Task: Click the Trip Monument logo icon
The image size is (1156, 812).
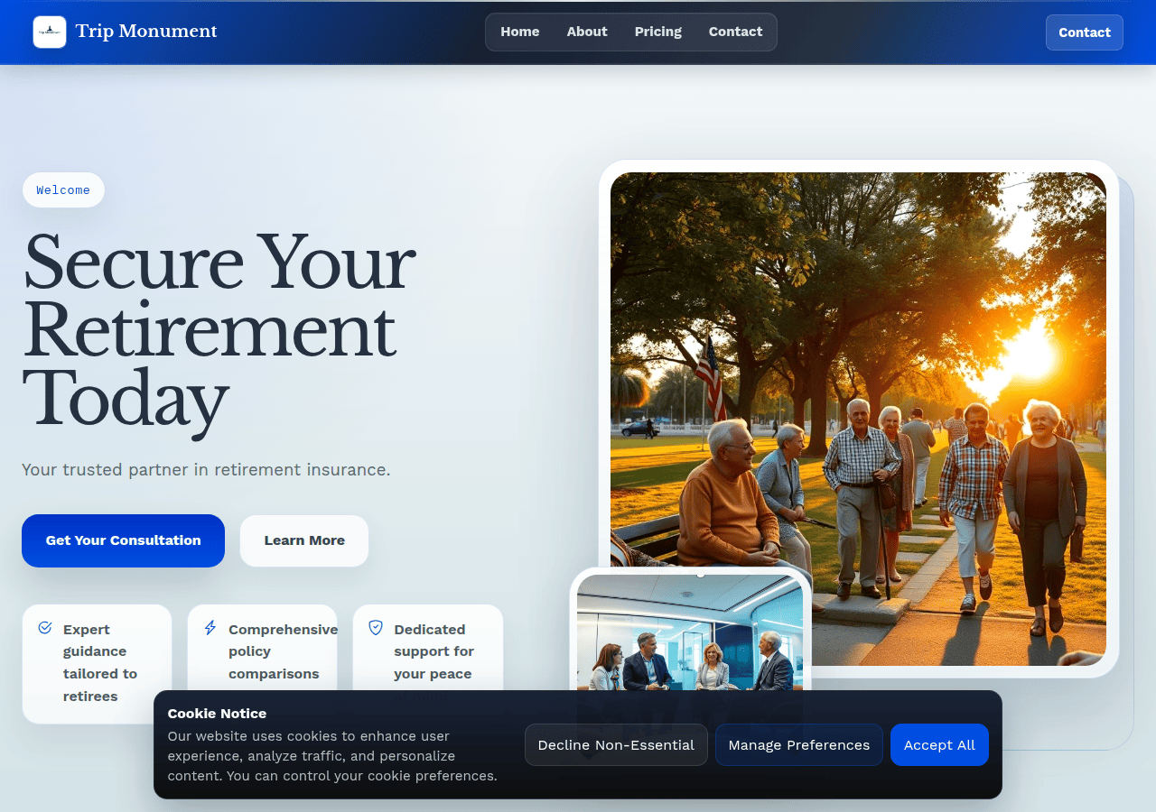Action: click(50, 32)
